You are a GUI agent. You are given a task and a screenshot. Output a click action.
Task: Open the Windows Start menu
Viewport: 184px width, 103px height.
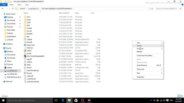(x=3, y=100)
